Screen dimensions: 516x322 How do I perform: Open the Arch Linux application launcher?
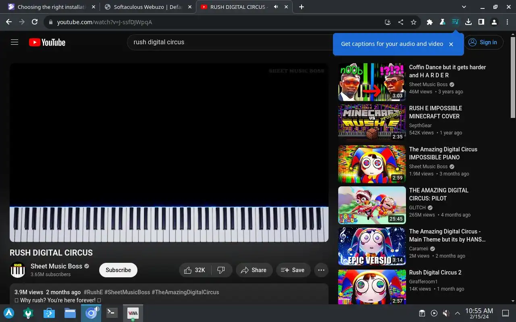click(x=9, y=313)
